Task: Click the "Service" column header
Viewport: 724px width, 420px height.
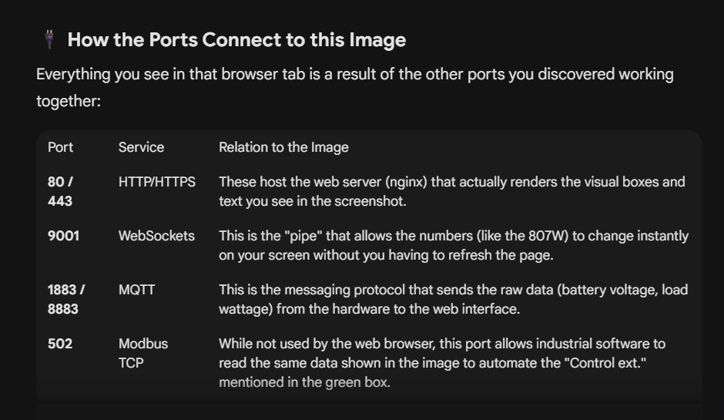Action: (x=141, y=147)
